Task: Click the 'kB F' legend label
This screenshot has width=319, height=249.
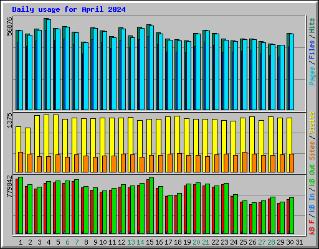Action: pos(312,227)
